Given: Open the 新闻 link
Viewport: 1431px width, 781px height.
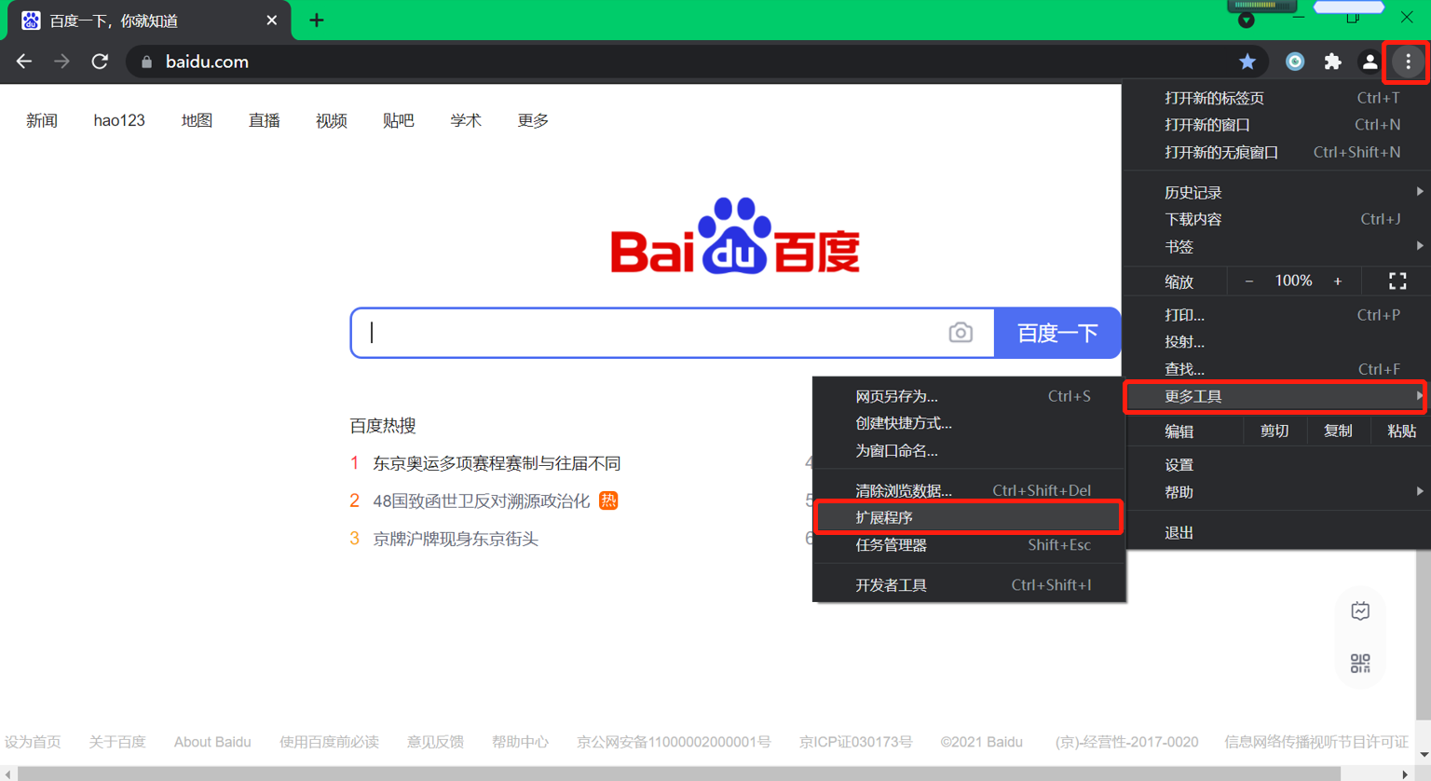Looking at the screenshot, I should pos(42,120).
